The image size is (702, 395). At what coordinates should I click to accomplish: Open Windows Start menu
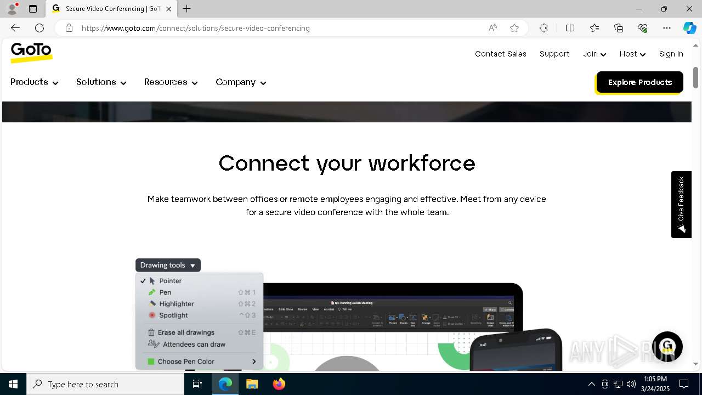coord(13,384)
